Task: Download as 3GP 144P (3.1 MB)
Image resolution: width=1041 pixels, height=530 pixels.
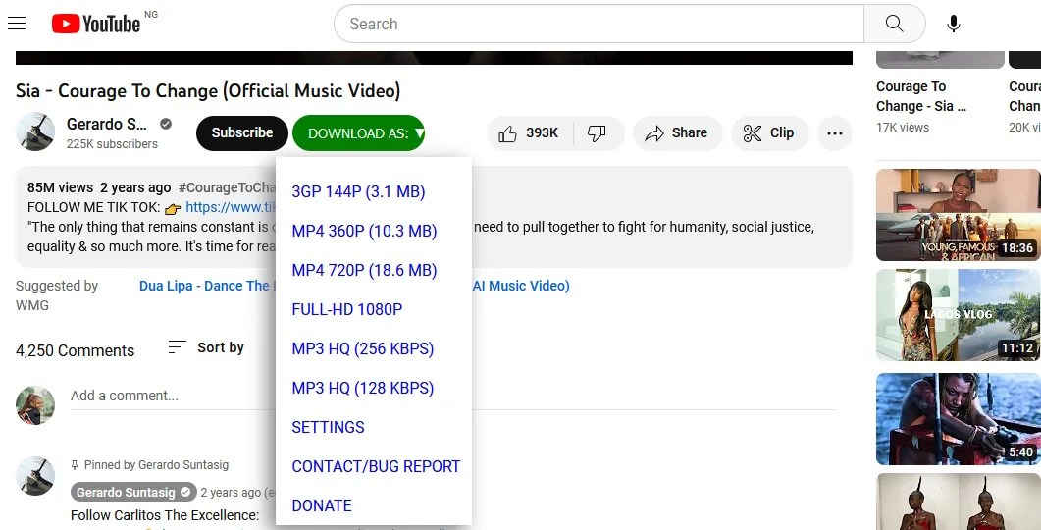Action: pyautogui.click(x=358, y=192)
